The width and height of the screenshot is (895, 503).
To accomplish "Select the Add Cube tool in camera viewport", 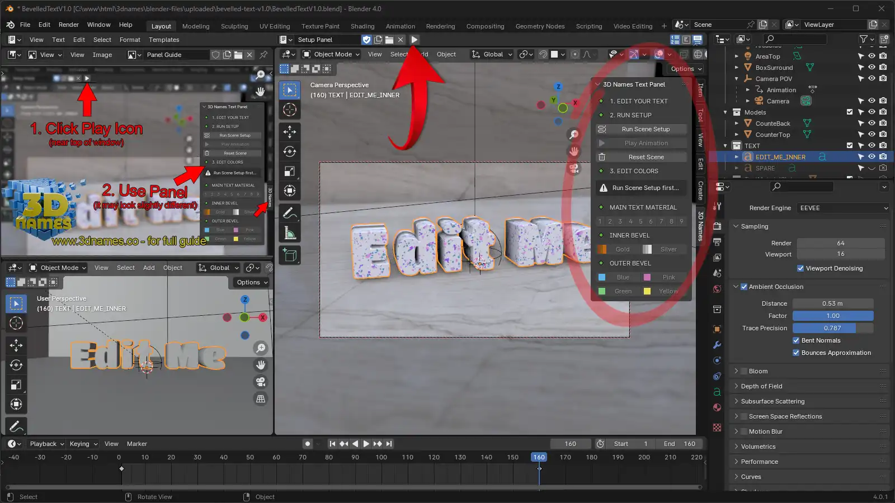I will pyautogui.click(x=290, y=255).
